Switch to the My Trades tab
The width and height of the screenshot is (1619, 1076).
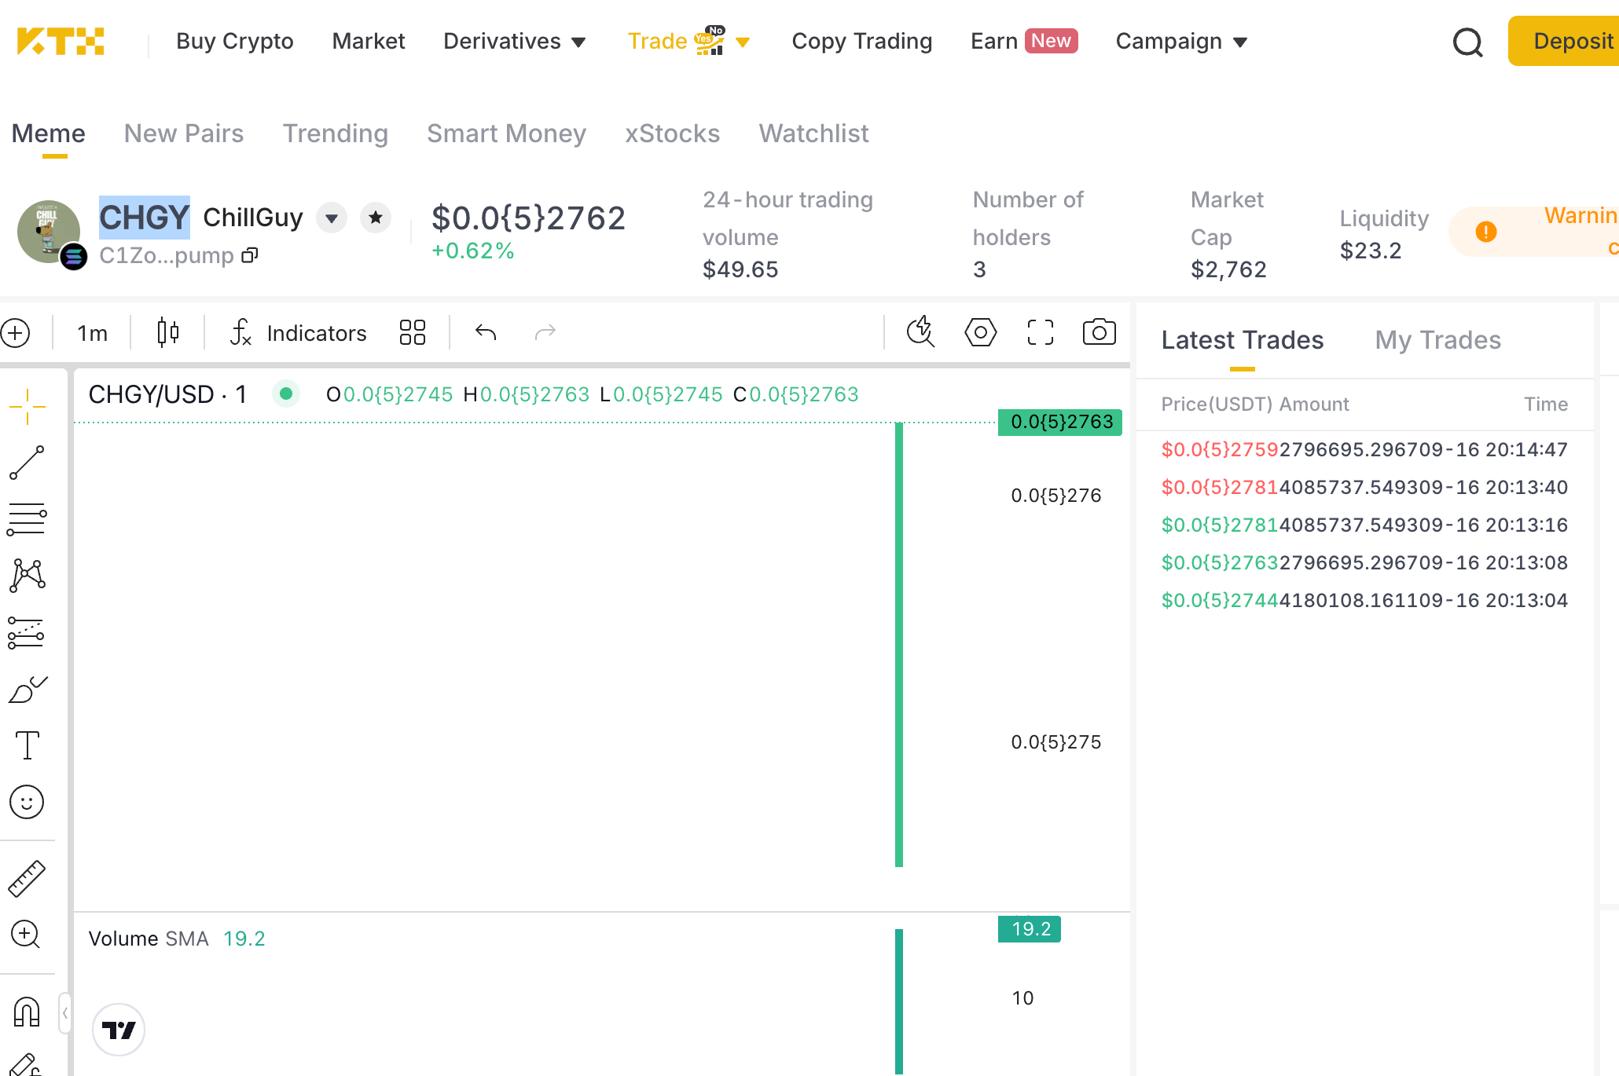[x=1437, y=340]
